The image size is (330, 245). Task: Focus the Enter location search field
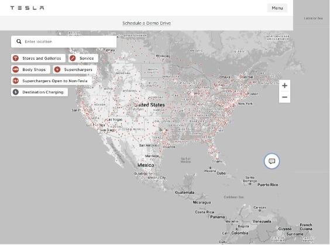click(x=64, y=42)
